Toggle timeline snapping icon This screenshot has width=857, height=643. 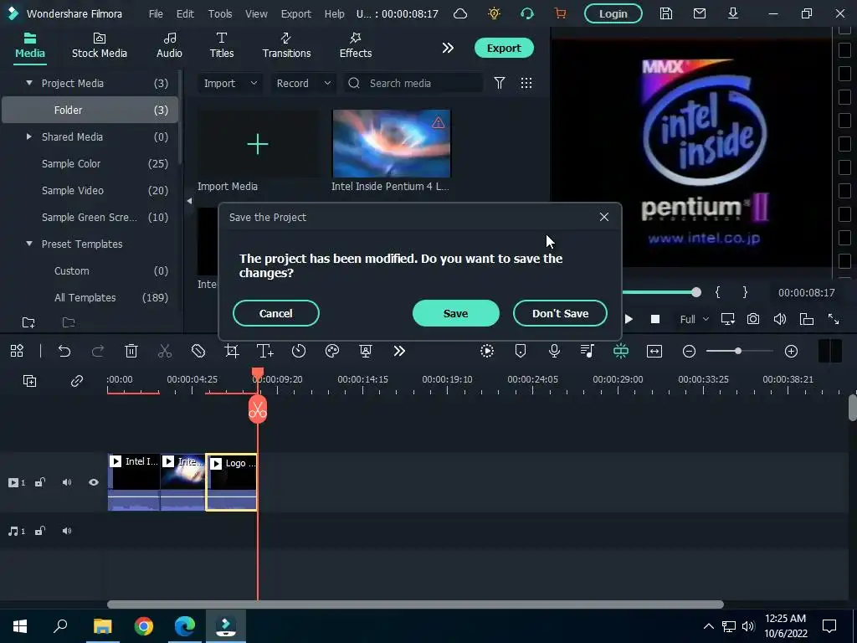click(621, 351)
